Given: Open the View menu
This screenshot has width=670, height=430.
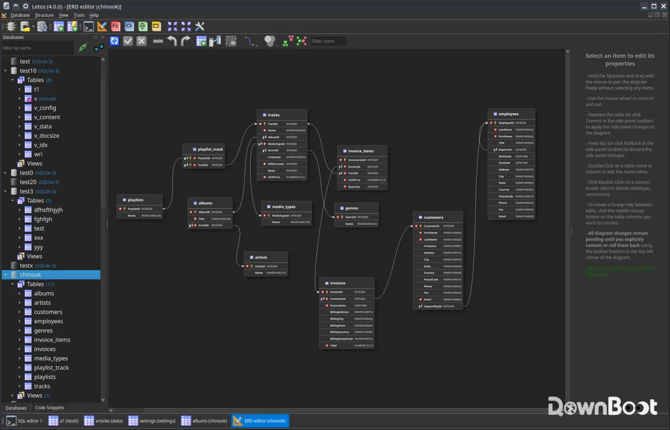Looking at the screenshot, I should pyautogui.click(x=64, y=15).
